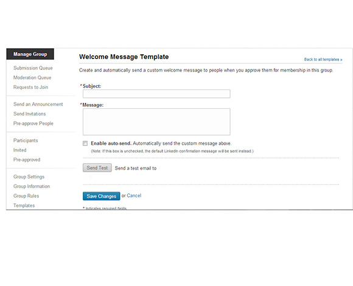This screenshot has height=286, width=353.
Task: Choose Pre-approve People
Action: click(33, 124)
